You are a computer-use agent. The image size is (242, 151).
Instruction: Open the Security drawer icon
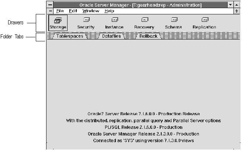pos(86,23)
